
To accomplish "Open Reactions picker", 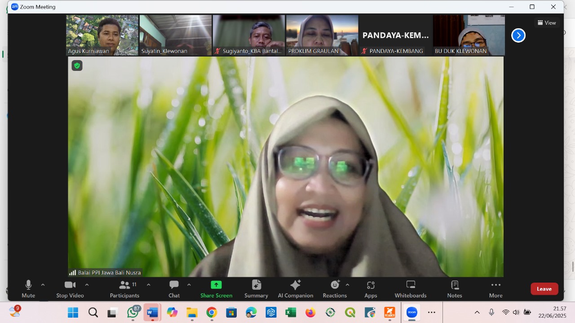I will tap(335, 289).
